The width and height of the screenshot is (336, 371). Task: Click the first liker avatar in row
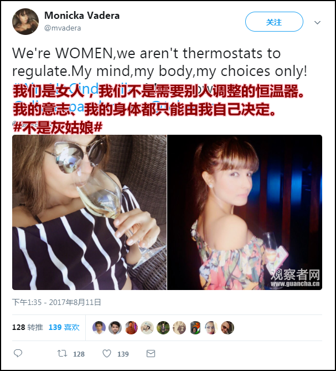[99, 328]
